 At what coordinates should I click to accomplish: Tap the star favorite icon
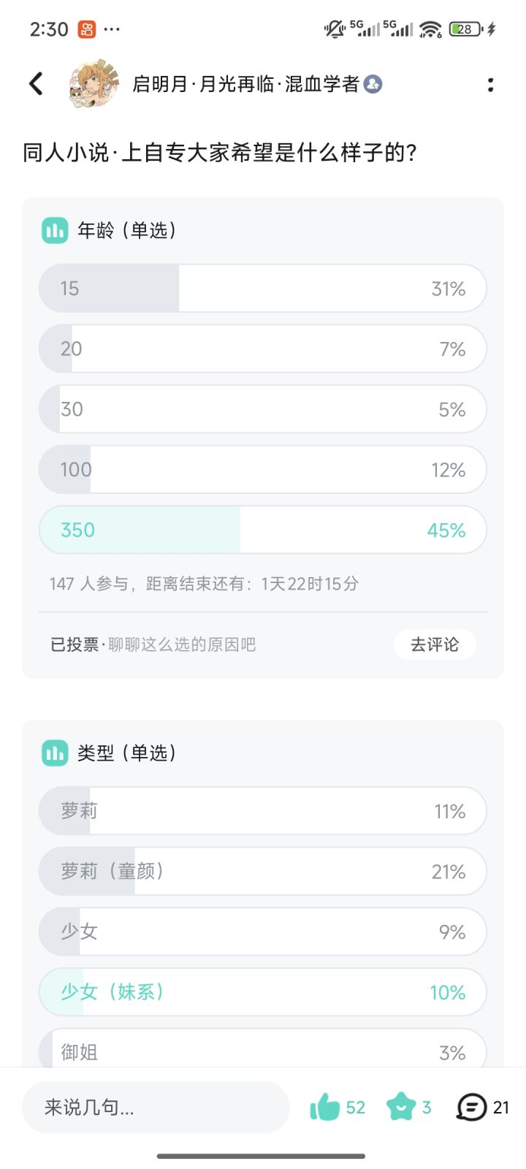click(400, 1107)
